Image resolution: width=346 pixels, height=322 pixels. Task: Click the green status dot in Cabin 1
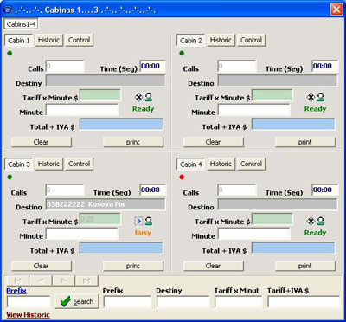click(x=10, y=53)
